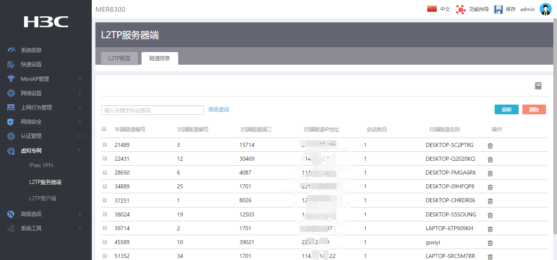Check the row for tunnel 22431
557x260 pixels.
(105, 158)
